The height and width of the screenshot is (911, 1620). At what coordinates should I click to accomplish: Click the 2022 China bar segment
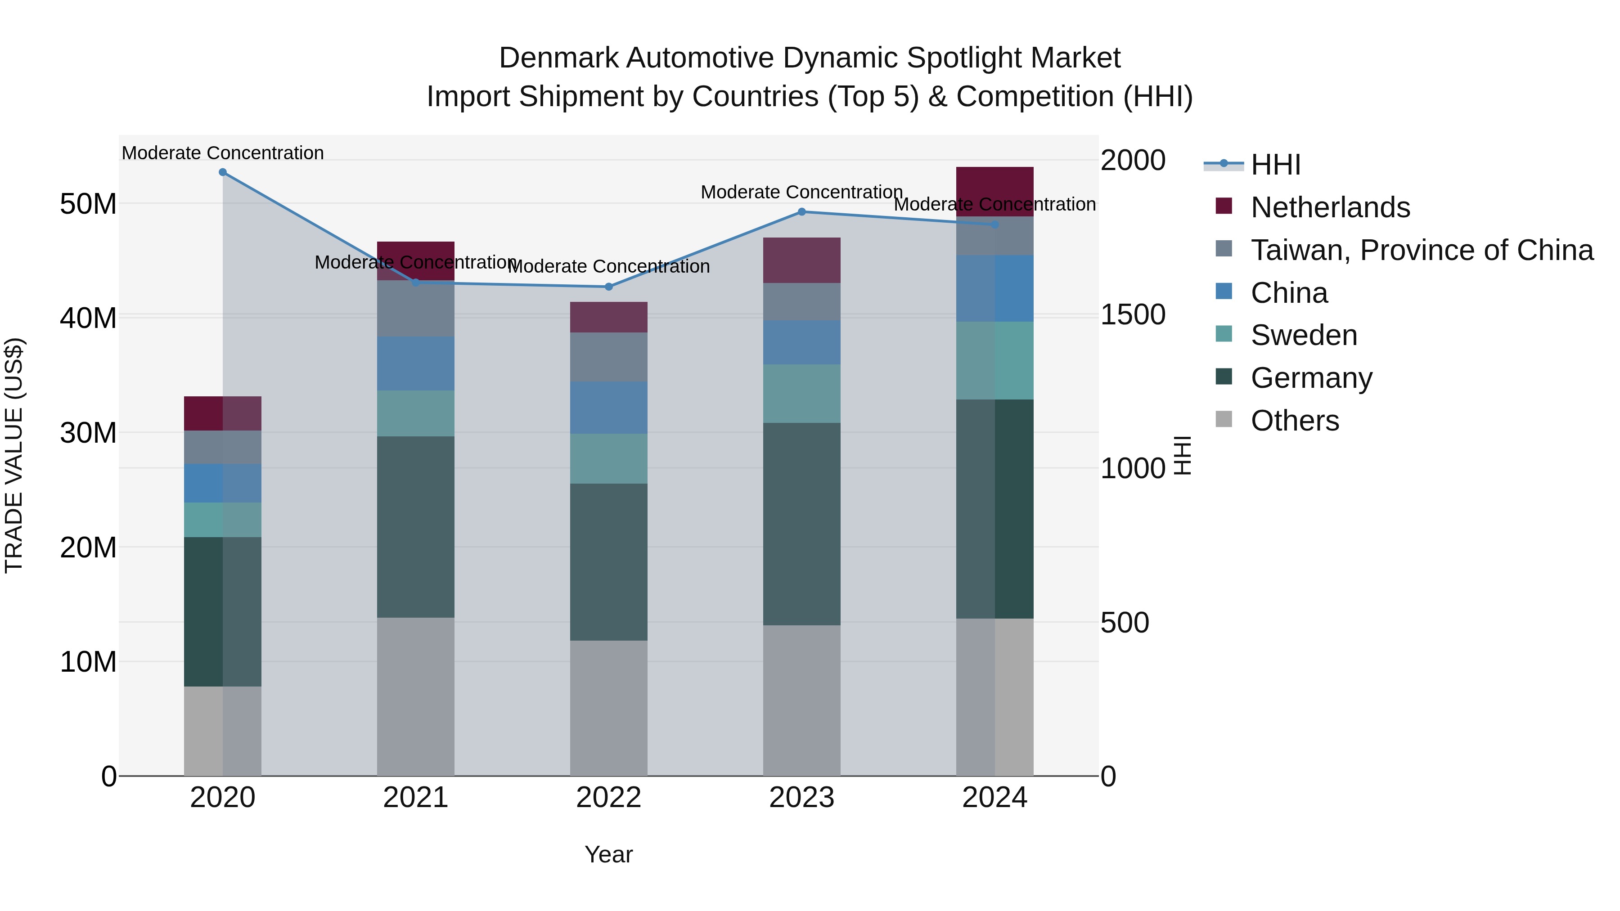click(x=609, y=408)
